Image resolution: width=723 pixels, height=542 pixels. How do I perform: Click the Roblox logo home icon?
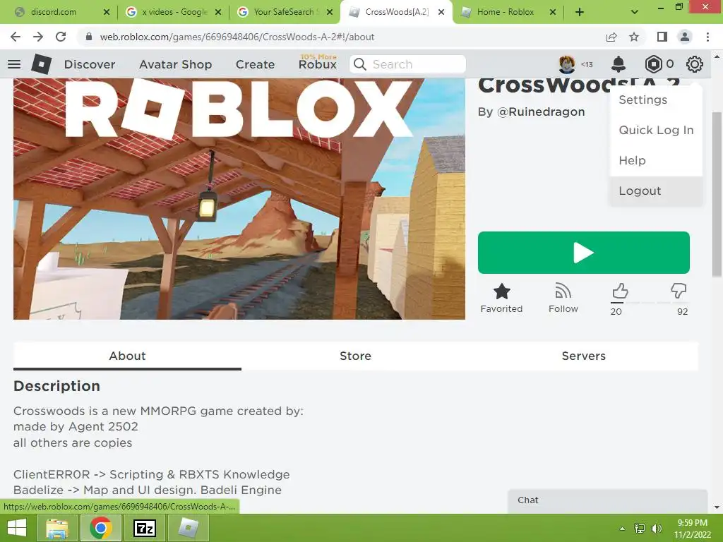(x=41, y=64)
